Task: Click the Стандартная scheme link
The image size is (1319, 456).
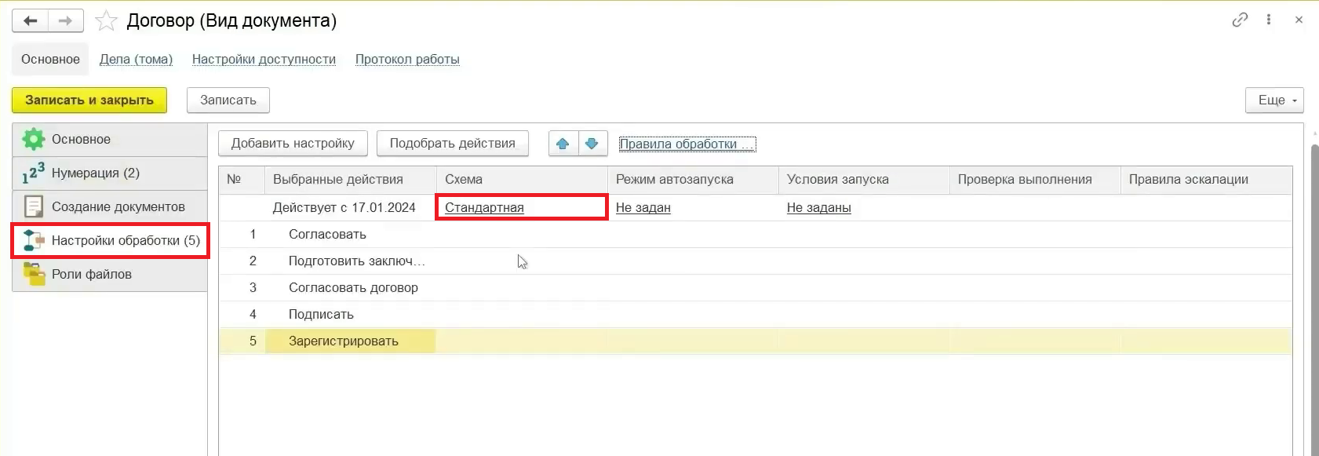Action: [x=484, y=208]
